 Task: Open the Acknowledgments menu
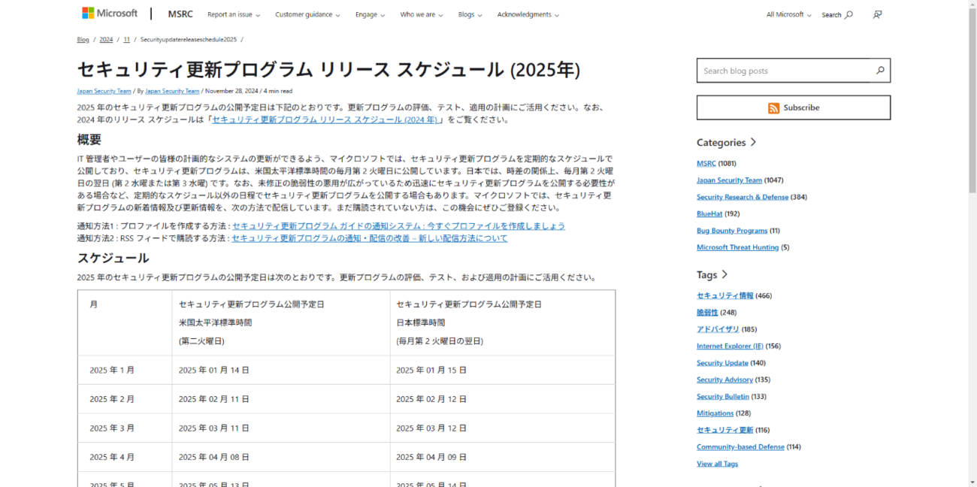[x=528, y=14]
